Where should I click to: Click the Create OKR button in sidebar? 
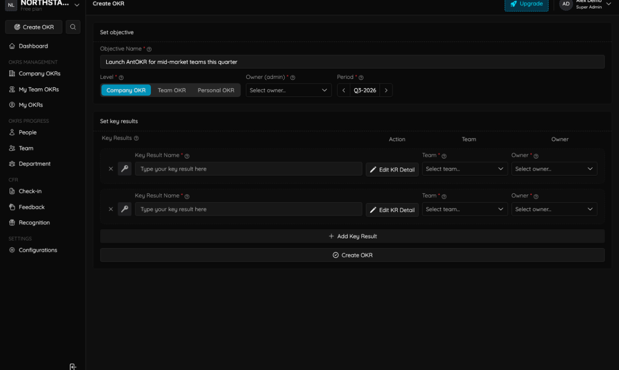[x=34, y=27]
